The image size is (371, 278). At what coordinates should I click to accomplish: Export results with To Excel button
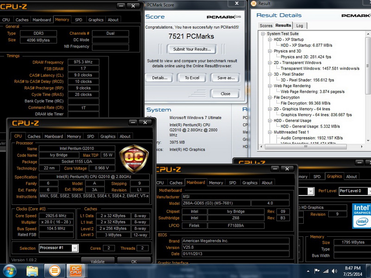pos(192,78)
